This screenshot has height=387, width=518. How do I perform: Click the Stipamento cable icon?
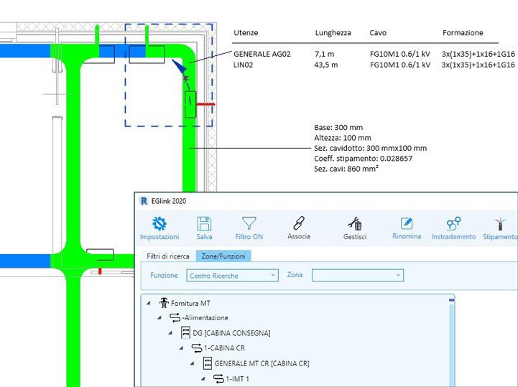(500, 223)
